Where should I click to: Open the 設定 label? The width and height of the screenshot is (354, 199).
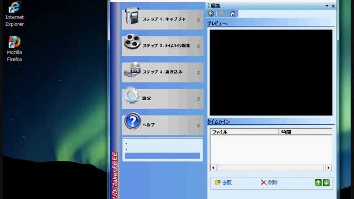point(147,98)
